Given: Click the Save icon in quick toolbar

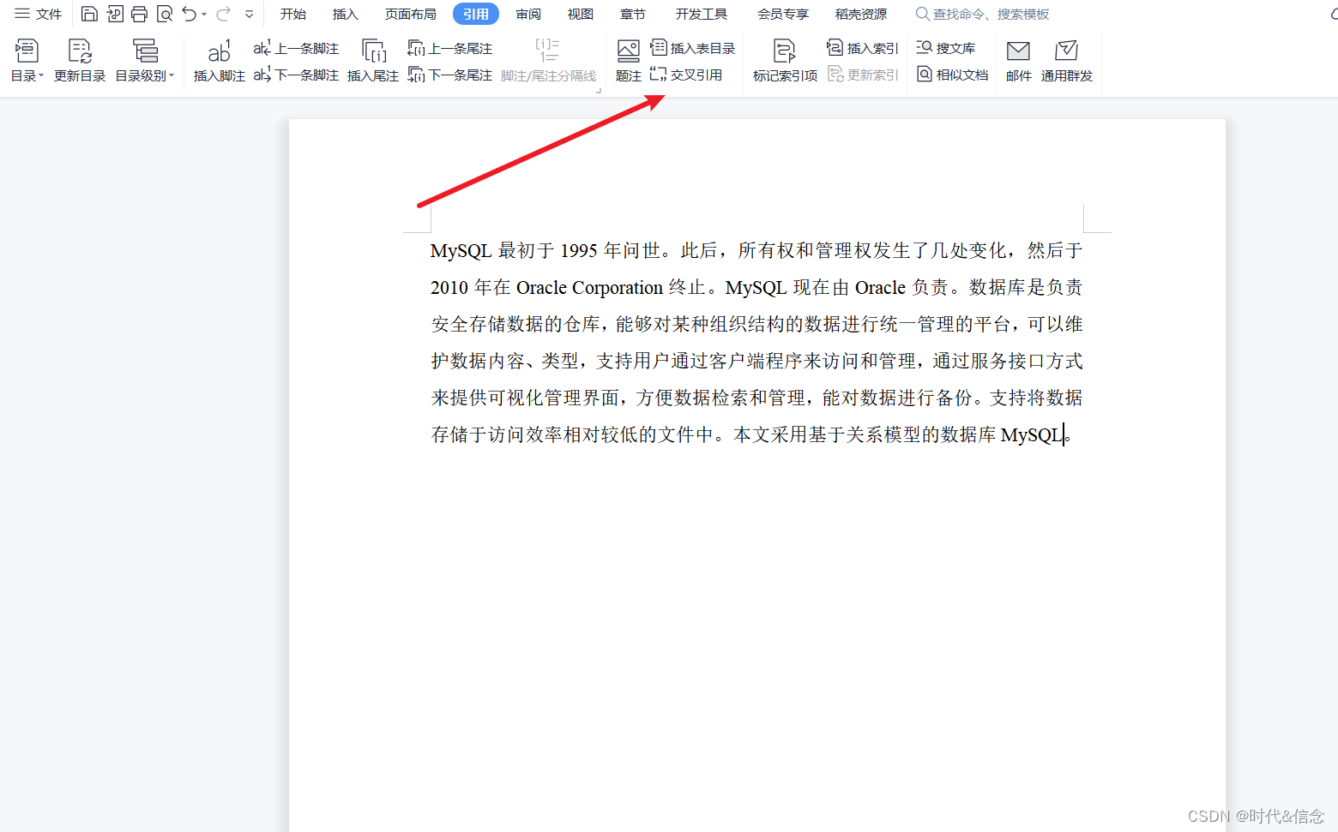Looking at the screenshot, I should (89, 14).
